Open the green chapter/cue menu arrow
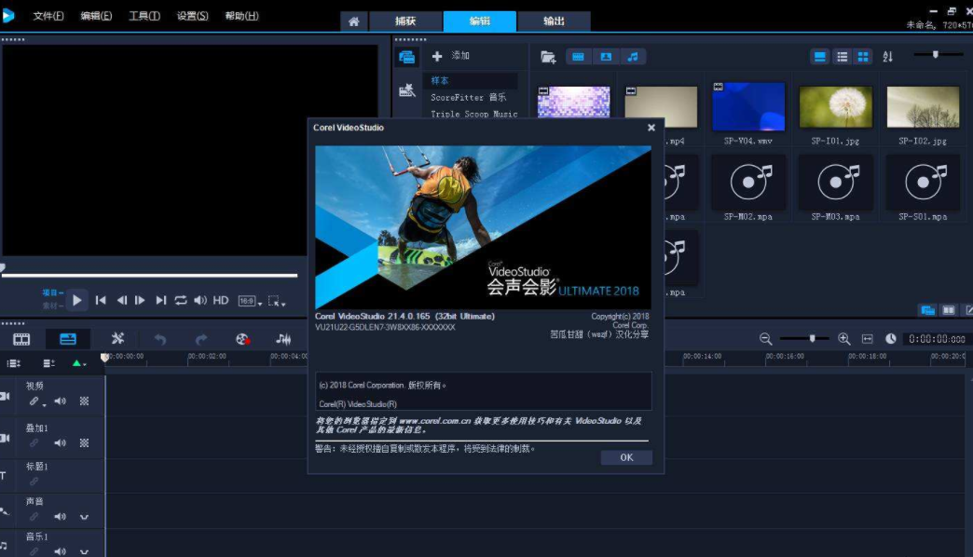973x557 pixels. pos(79,363)
